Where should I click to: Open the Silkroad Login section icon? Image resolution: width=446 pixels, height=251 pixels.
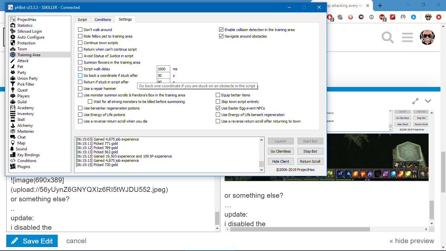pos(13,31)
